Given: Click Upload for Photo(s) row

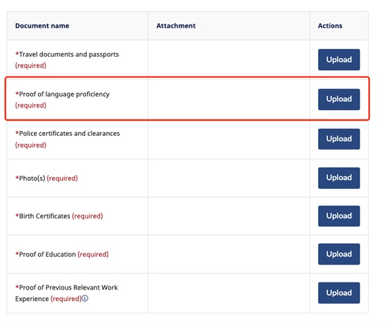Looking at the screenshot, I should point(338,177).
